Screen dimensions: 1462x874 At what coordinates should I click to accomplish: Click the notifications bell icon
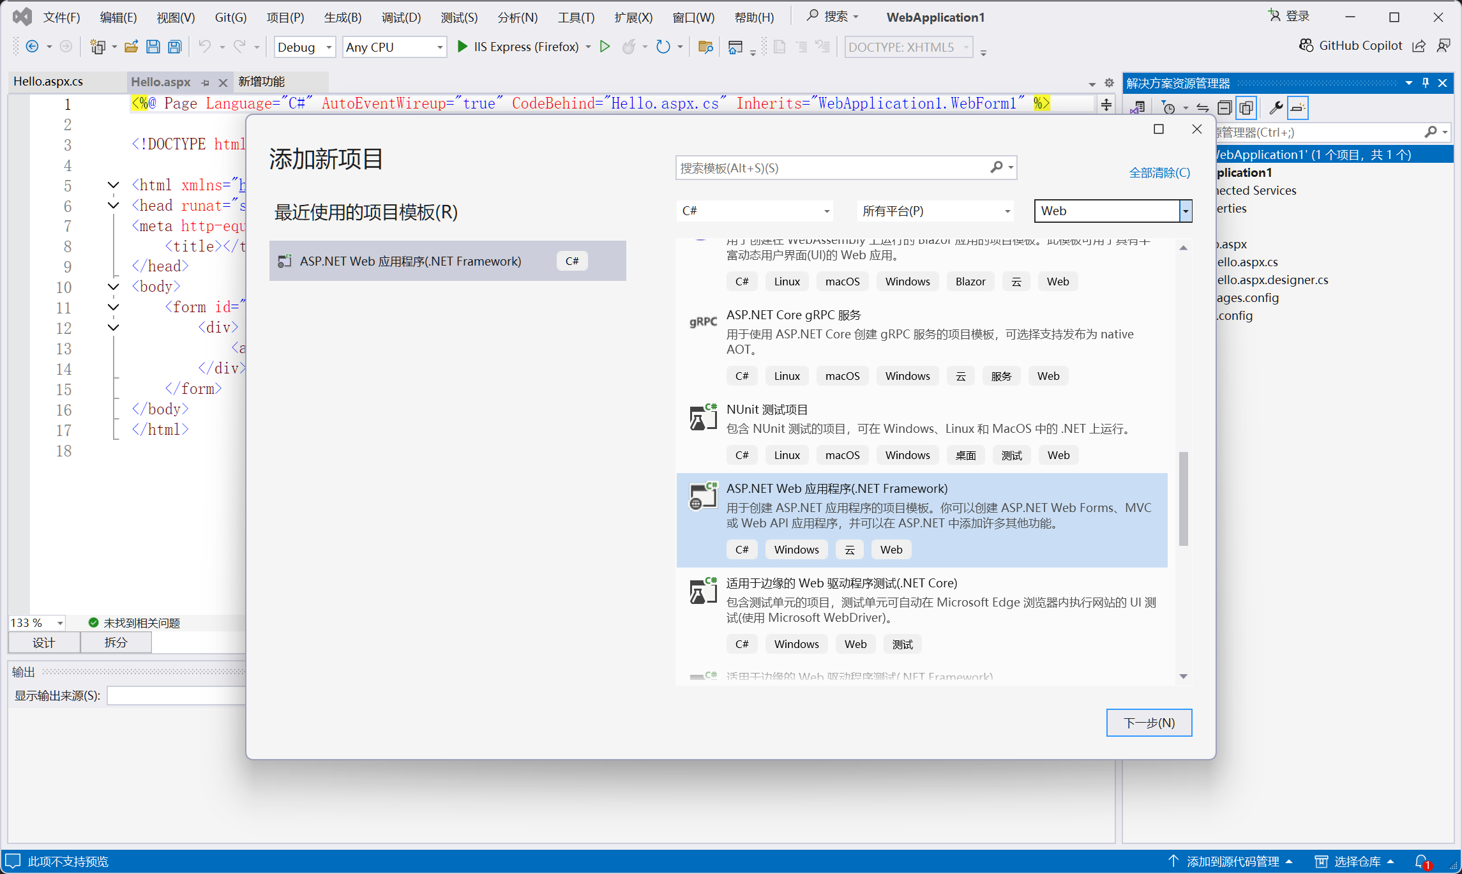[x=1422, y=861]
